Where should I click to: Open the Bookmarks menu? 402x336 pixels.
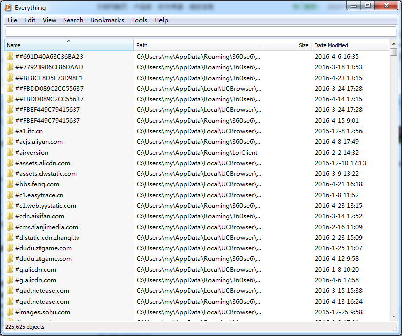[x=107, y=20]
